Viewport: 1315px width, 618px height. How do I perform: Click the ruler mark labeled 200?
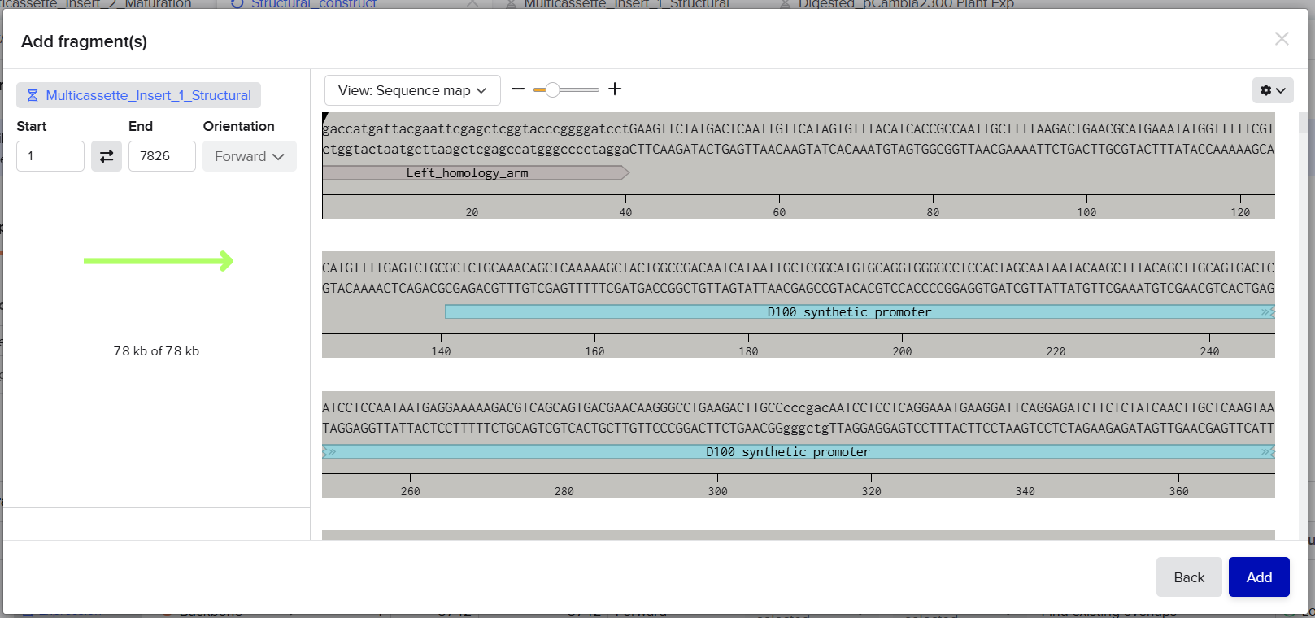click(x=902, y=351)
